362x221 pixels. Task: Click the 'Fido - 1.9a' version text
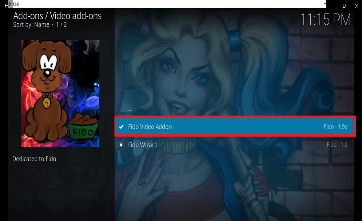[x=335, y=126]
